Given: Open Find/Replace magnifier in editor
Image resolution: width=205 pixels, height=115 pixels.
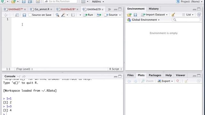Looking at the screenshot, I should coord(57,15).
